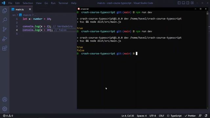Open the Go menu

coord(46,3)
